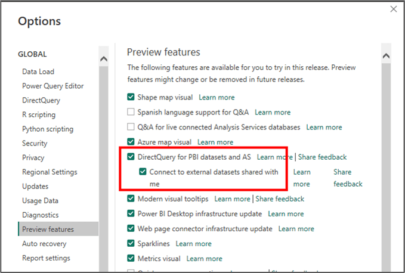The image size is (405, 273).
Task: Select Power Query Editor in the sidebar
Action: [x=52, y=86]
